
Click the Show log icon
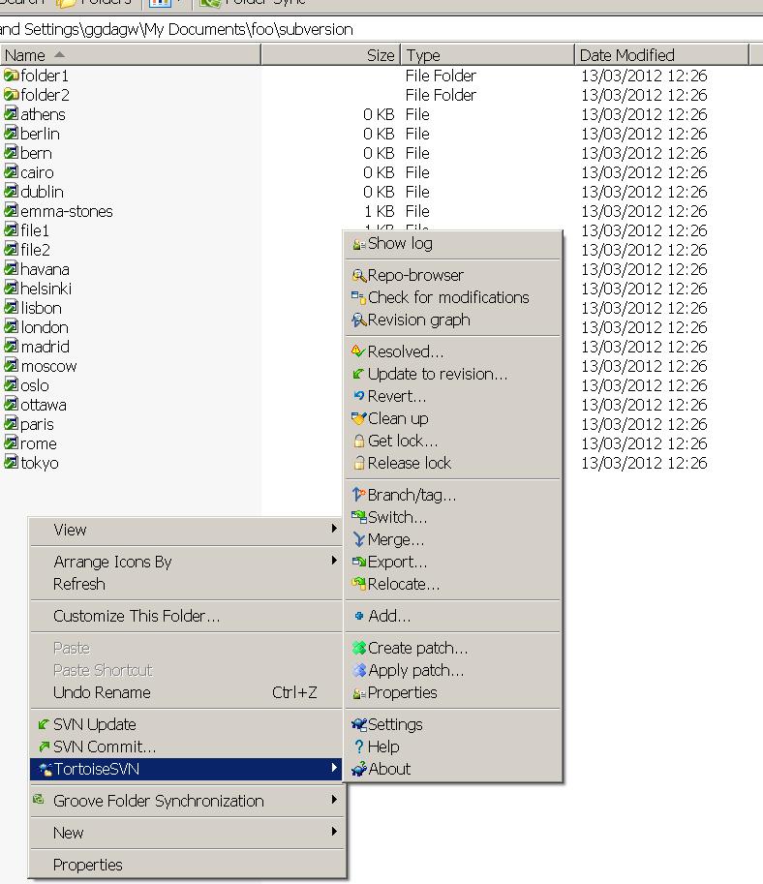(x=359, y=244)
